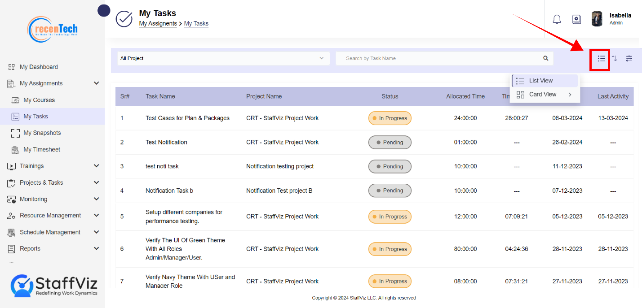Click Isabella's profile avatar
The image size is (642, 308).
click(597, 19)
